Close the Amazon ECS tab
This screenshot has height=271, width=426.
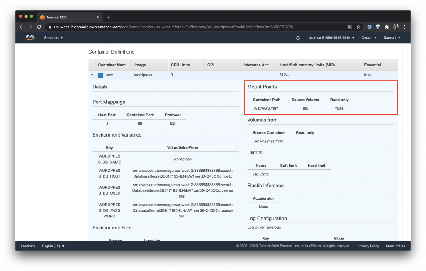98,17
